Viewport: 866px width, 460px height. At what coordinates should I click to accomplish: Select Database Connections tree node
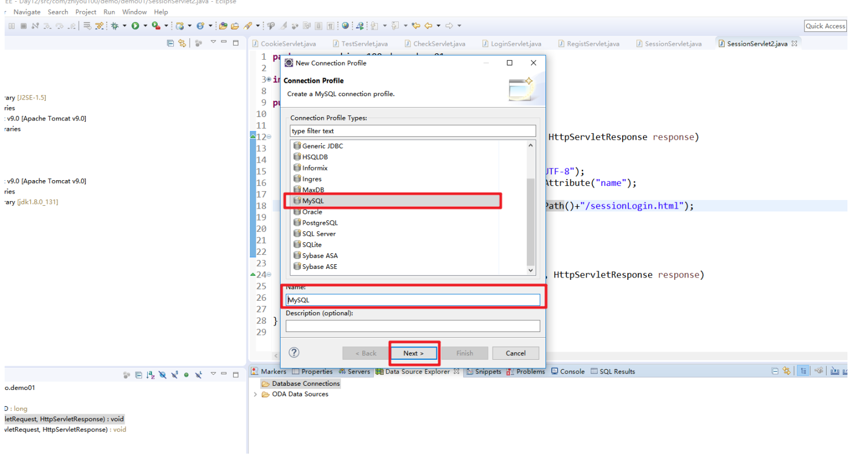(301, 384)
